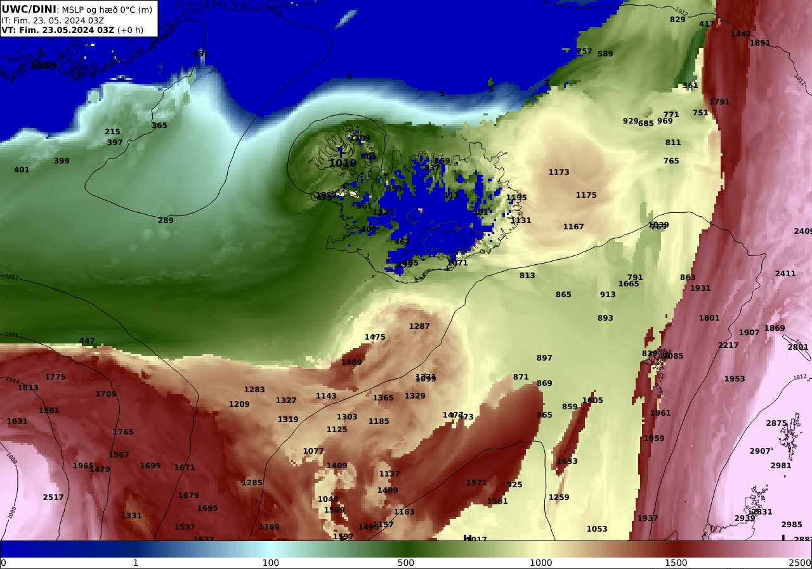Click the colorbar label "2500"
This screenshot has height=569, width=812.
[x=800, y=563]
